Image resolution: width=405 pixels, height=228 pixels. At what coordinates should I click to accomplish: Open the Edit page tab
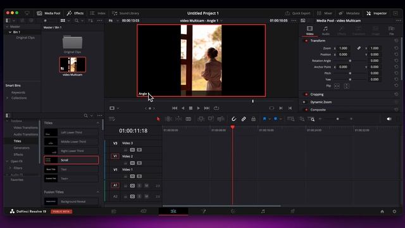pos(173,211)
